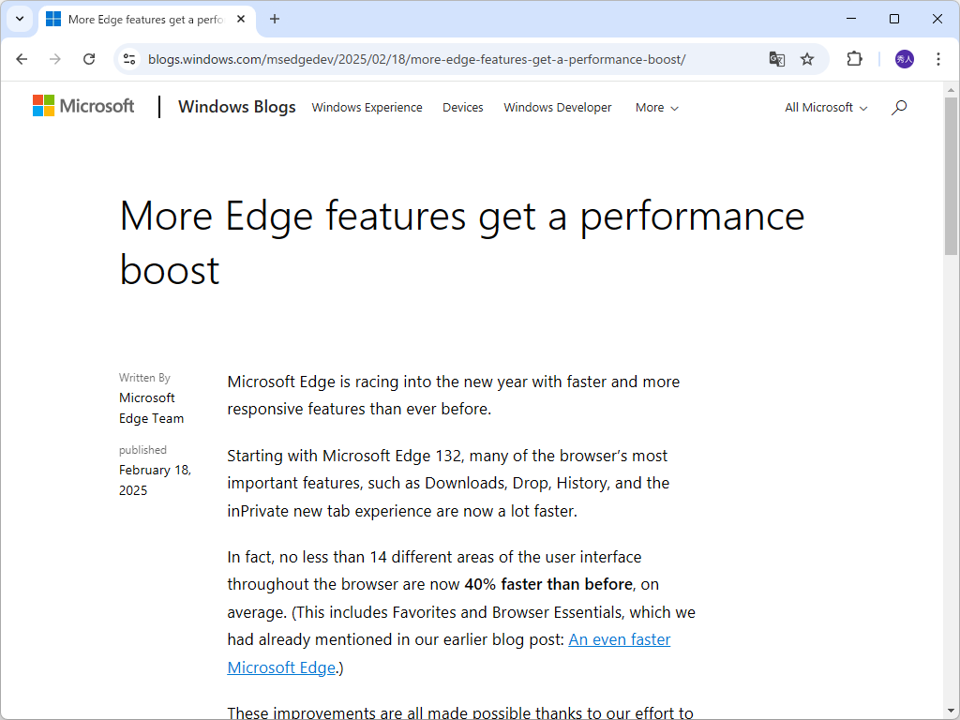Click the Windows Experience link
Screen dimensions: 960x720
(367, 107)
